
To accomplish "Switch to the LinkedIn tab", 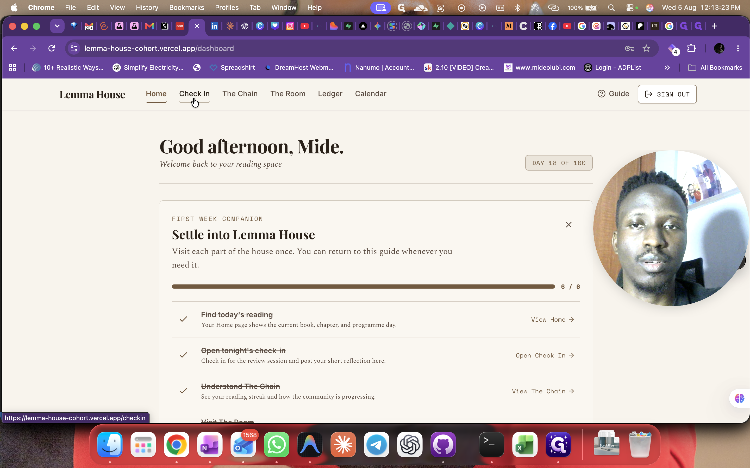I will point(214,26).
